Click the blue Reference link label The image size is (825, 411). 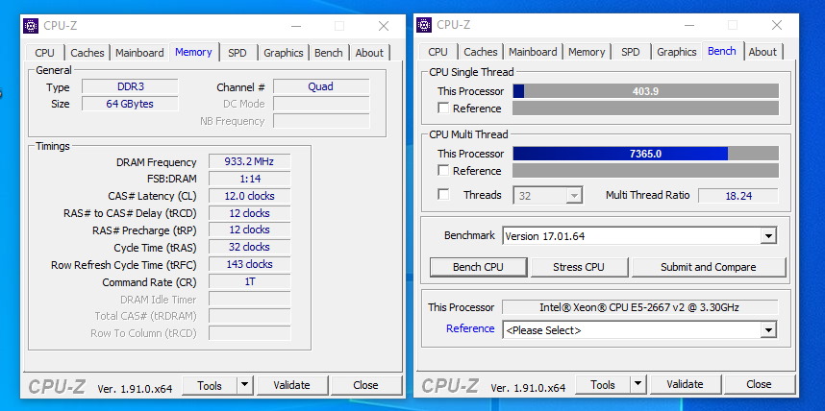[x=470, y=328]
